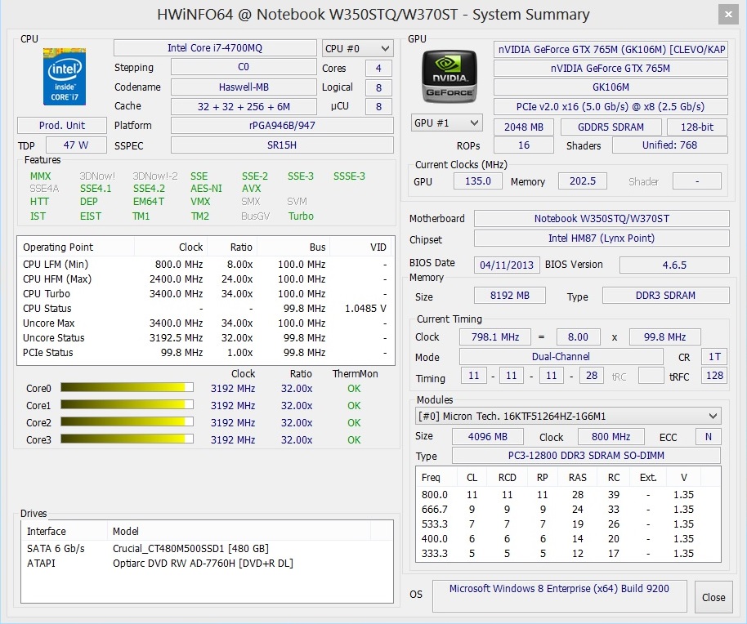Select the Uncore Status row
Screen dimensions: 747x624
pos(206,338)
